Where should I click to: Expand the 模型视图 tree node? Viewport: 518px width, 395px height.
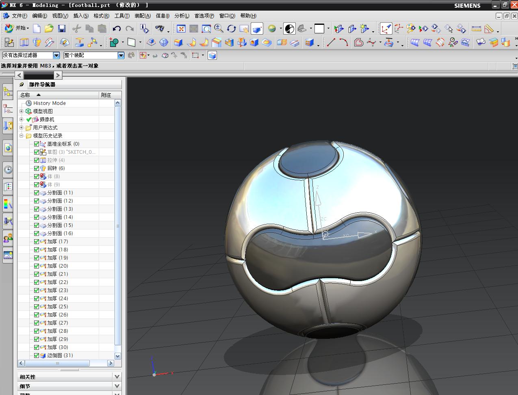[x=22, y=111]
